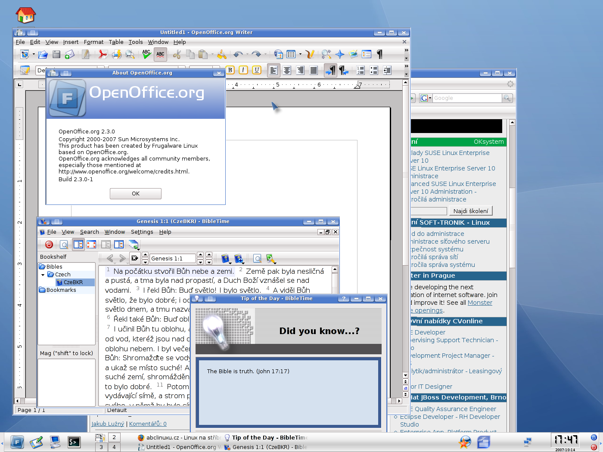Image resolution: width=603 pixels, height=452 pixels.
Task: Click the Navigator star icon
Action: (340, 54)
